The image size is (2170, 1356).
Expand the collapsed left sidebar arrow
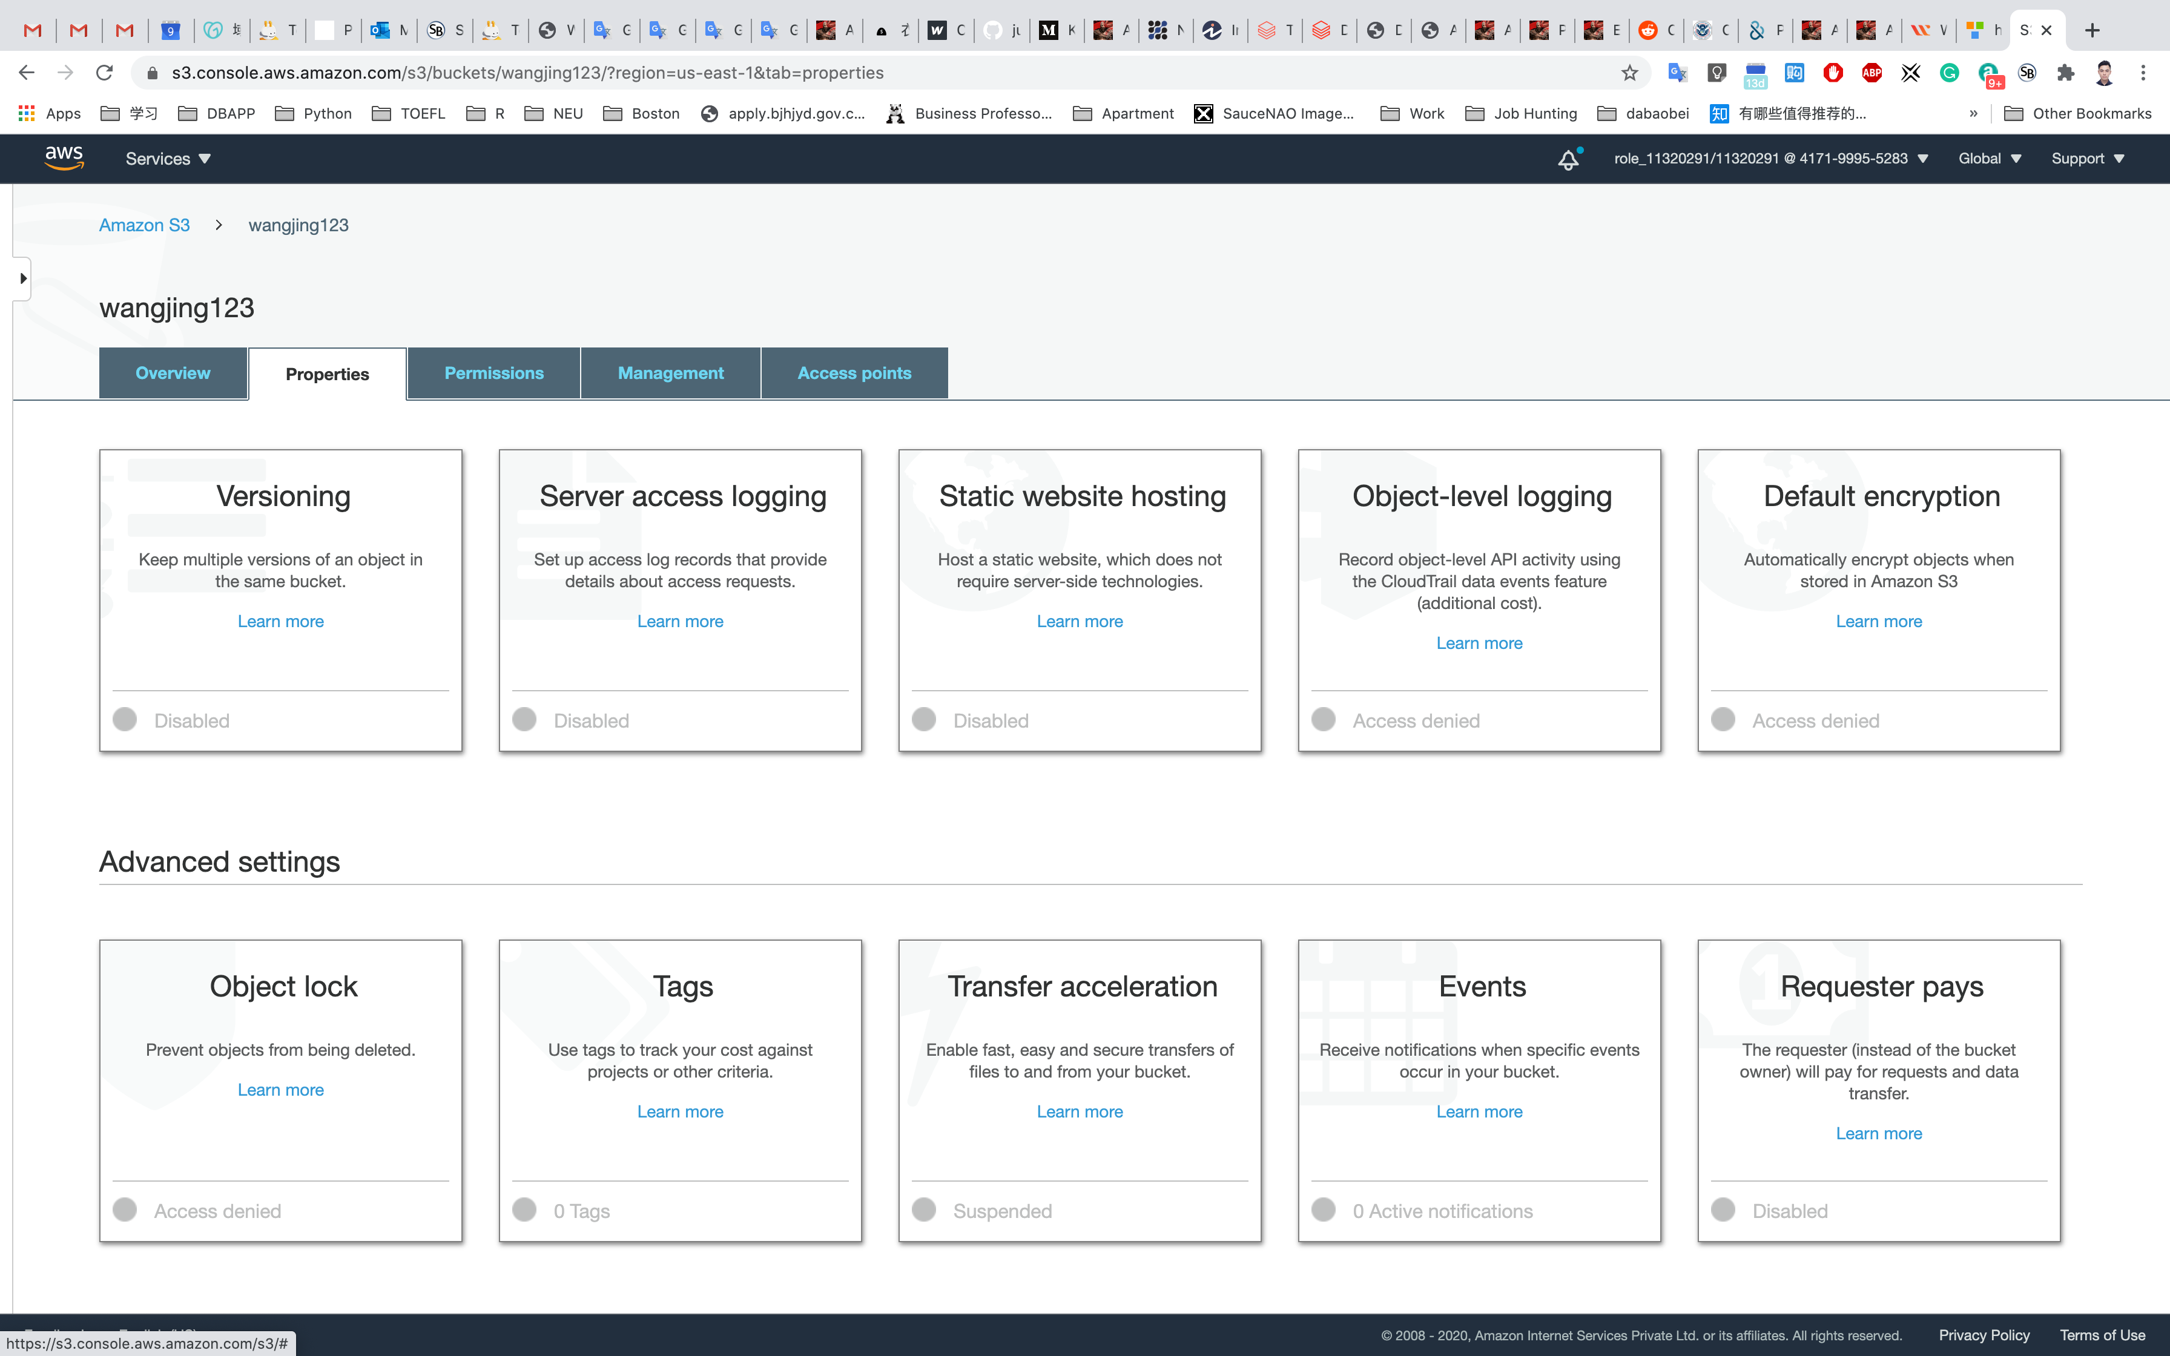pos(22,278)
